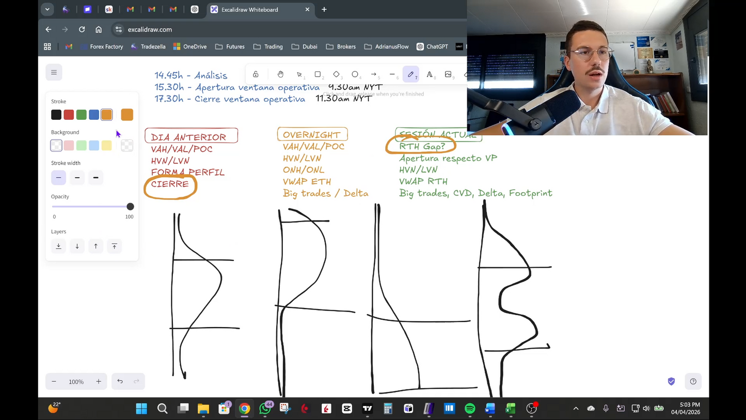Screen dimensions: 746x420
Task: Select the Selection arrow tool
Action: pyautogui.click(x=299, y=74)
